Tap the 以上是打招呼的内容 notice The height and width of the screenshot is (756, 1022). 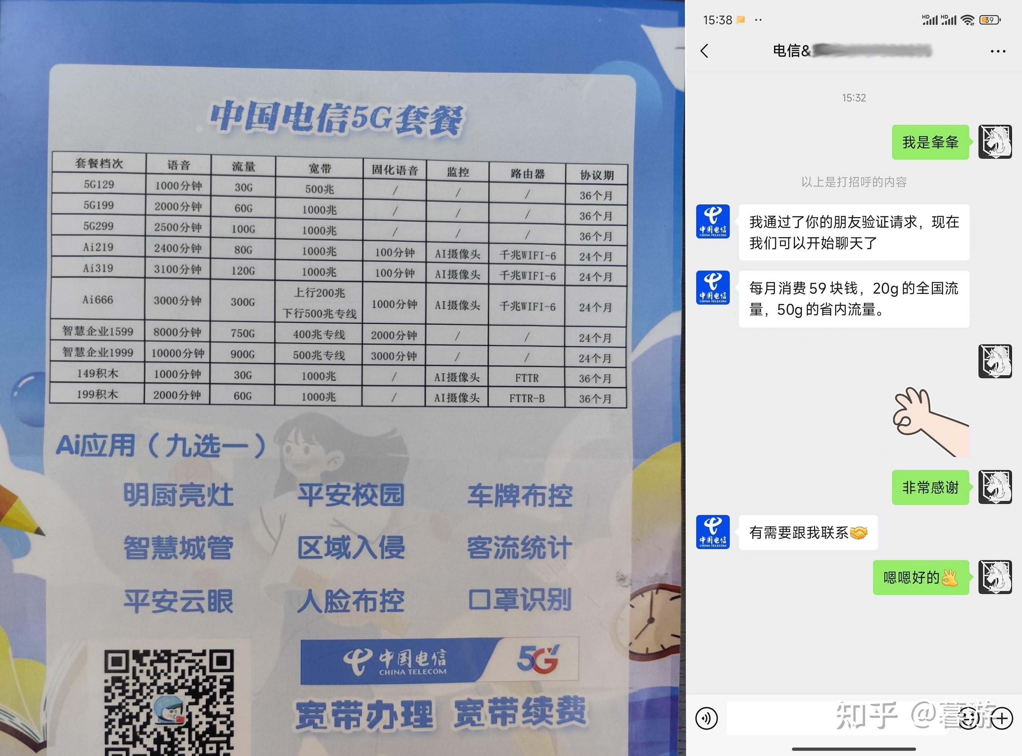pos(854,182)
